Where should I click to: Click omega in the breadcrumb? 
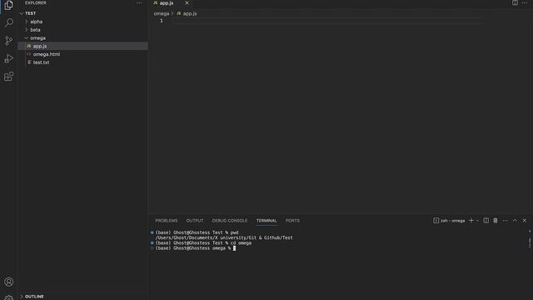(x=161, y=13)
